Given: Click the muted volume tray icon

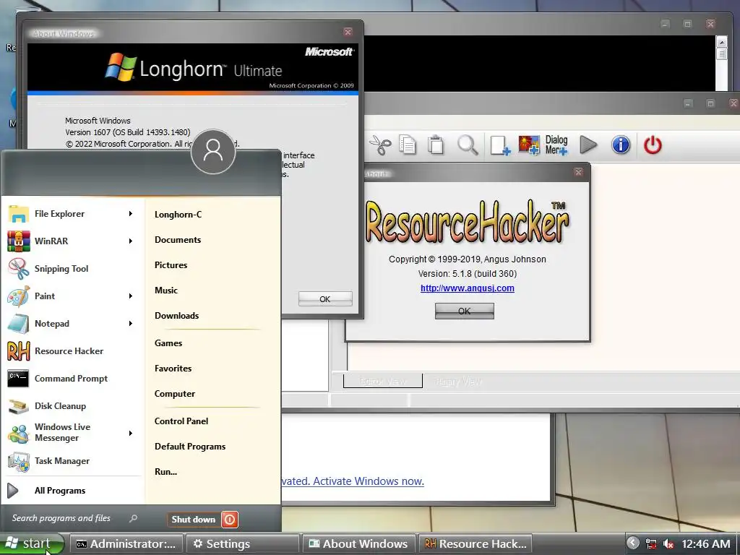Looking at the screenshot, I should point(668,544).
